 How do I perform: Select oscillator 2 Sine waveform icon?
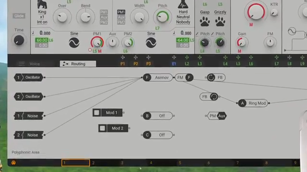[x=151, y=43]
